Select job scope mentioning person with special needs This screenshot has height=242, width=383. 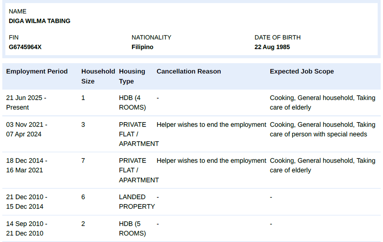coord(322,129)
